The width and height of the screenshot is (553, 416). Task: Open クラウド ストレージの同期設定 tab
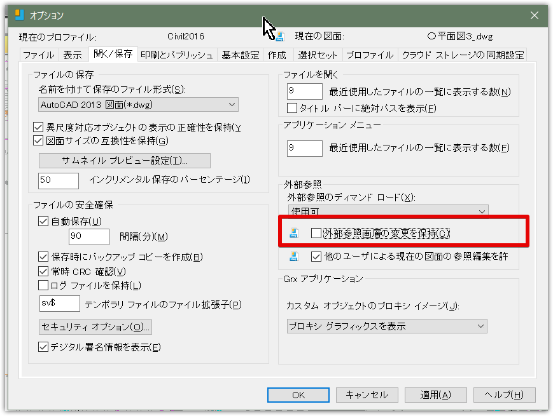coord(463,55)
